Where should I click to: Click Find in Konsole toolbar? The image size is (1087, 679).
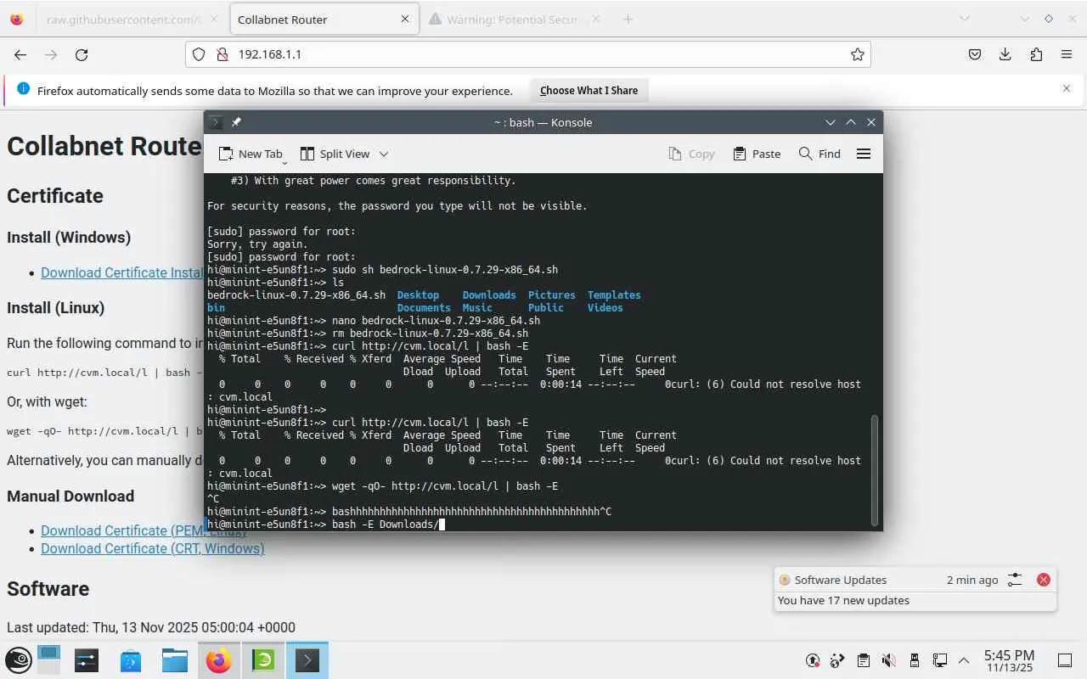click(819, 154)
